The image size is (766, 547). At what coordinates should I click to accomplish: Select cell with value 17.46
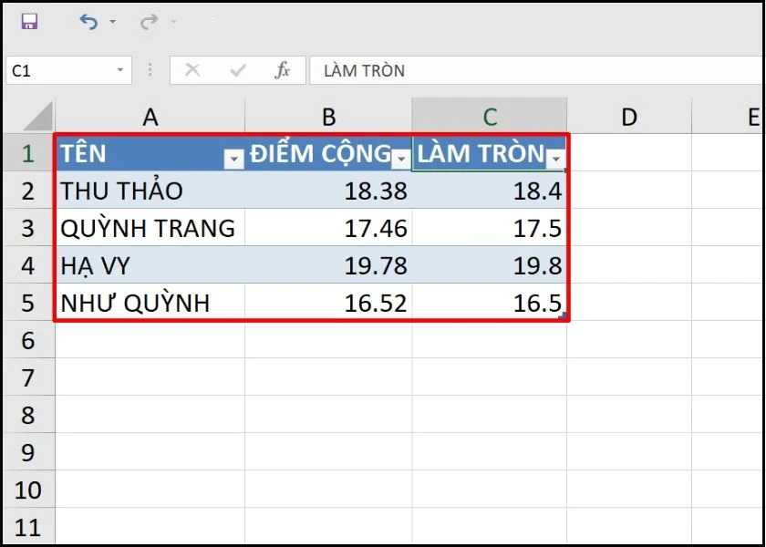pos(328,228)
